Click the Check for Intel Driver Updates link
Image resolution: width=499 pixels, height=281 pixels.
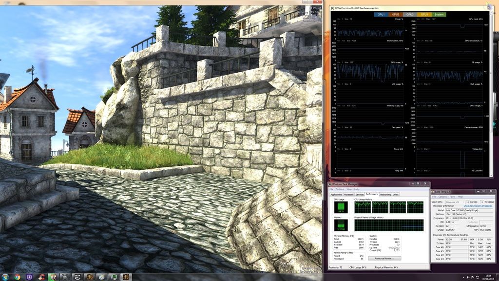point(478,206)
